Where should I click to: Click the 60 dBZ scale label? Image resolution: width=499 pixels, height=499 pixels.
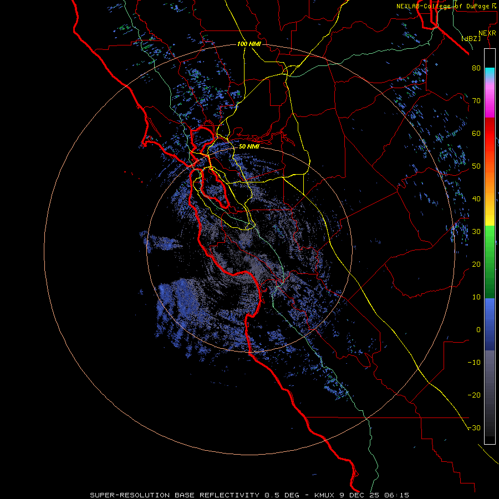click(476, 133)
